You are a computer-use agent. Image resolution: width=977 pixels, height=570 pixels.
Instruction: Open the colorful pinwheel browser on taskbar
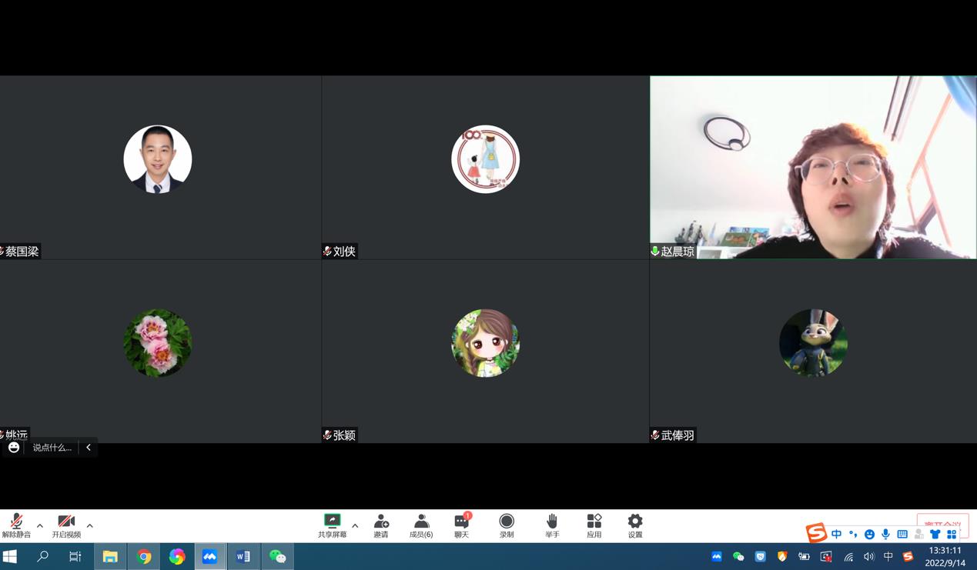(177, 556)
